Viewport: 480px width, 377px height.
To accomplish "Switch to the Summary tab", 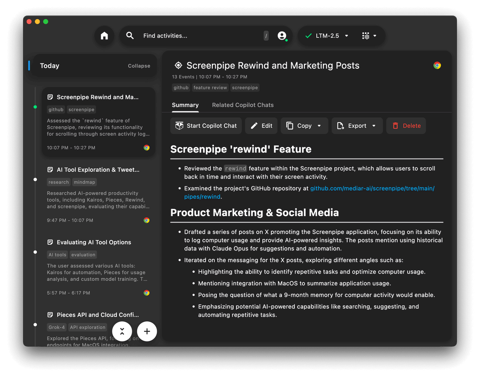I will 185,105.
